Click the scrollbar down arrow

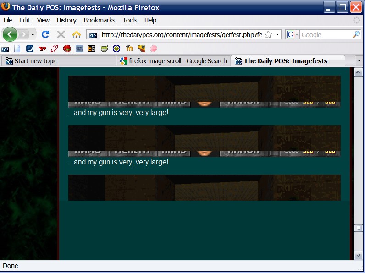(x=358, y=256)
